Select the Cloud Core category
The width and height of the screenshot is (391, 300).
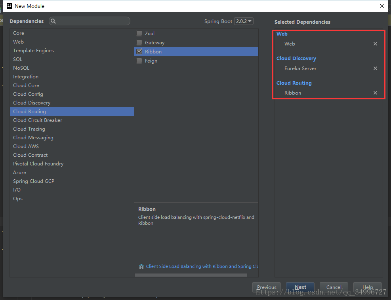pyautogui.click(x=72, y=85)
